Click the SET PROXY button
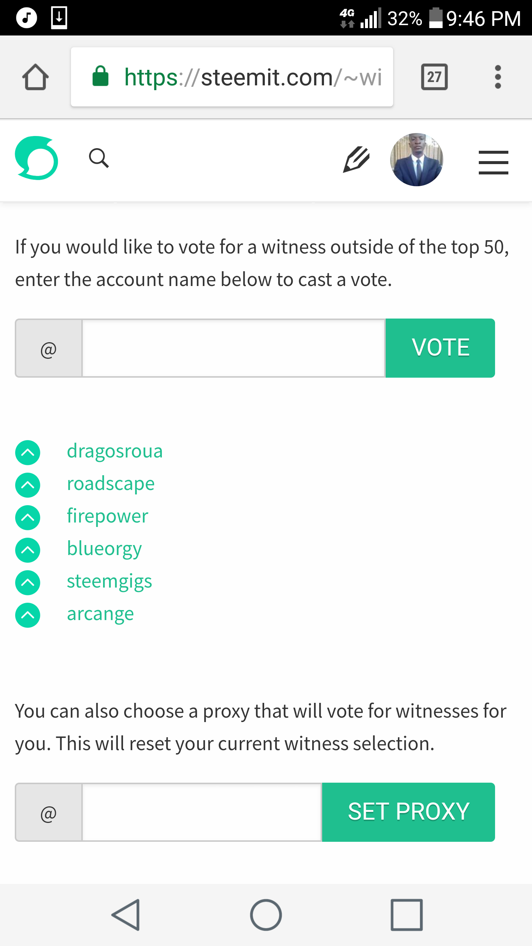This screenshot has height=946, width=532. [408, 812]
